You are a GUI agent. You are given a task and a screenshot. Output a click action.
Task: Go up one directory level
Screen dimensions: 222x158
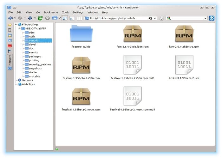point(30,18)
